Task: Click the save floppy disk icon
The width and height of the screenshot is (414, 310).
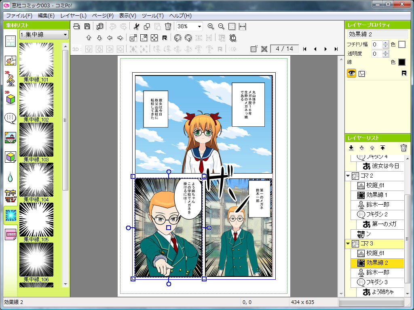Action: pyautogui.click(x=87, y=26)
